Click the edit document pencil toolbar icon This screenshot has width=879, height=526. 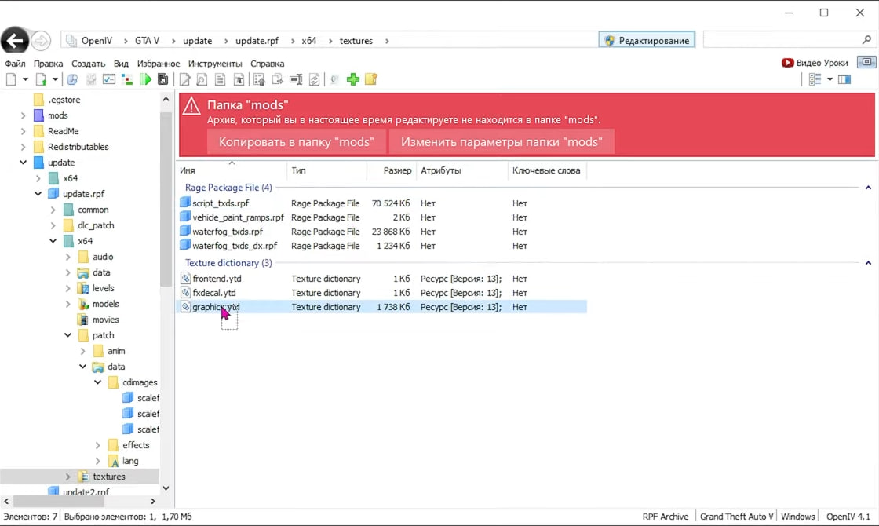coord(184,79)
